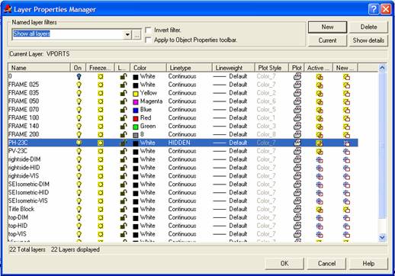
Task: Open the Named layer filters dropdown
Action: (x=127, y=34)
